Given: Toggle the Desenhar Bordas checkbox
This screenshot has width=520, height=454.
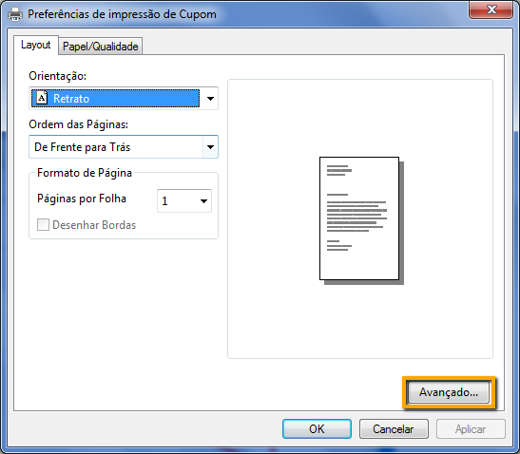Looking at the screenshot, I should (43, 225).
